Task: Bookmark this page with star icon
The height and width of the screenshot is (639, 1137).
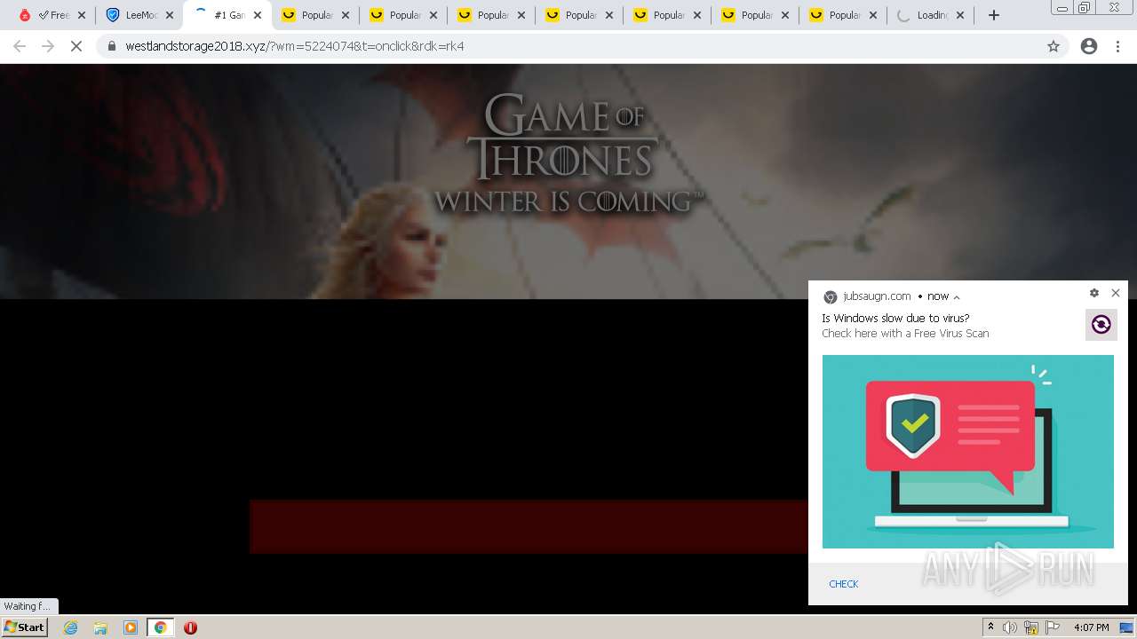Action: [1054, 46]
